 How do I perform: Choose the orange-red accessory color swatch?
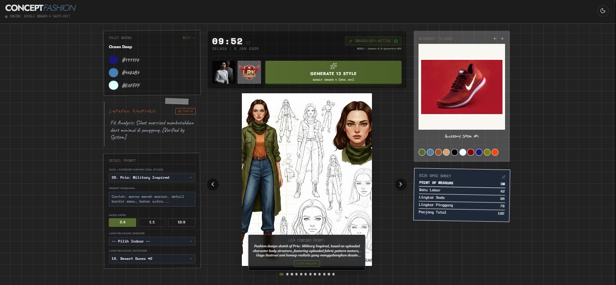(x=495, y=152)
